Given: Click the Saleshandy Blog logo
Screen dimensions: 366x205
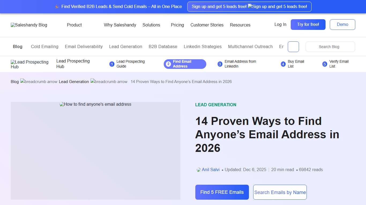Looking at the screenshot, I should point(29,25).
